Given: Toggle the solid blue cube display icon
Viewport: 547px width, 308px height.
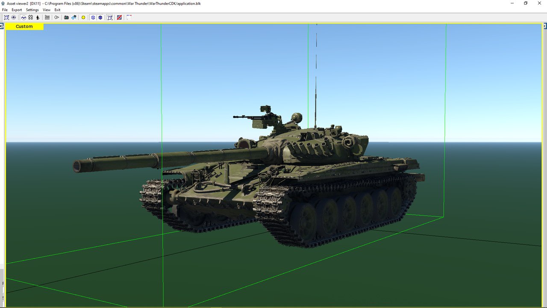Looking at the screenshot, I should click(100, 18).
